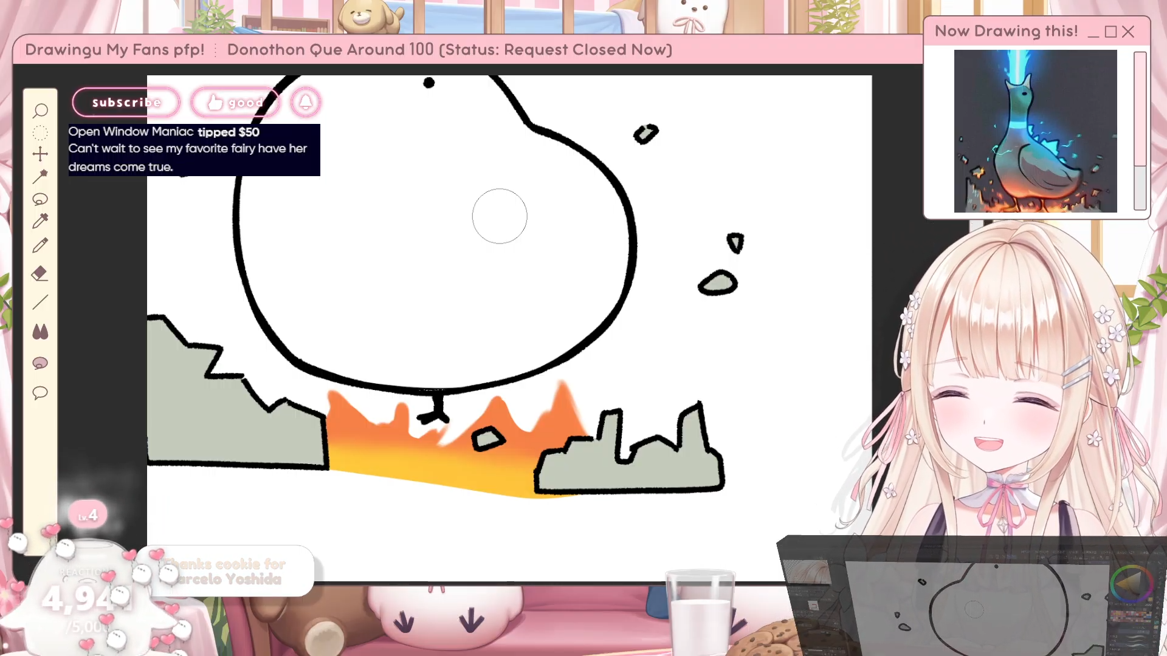Select the lasso tool

pyautogui.click(x=40, y=199)
